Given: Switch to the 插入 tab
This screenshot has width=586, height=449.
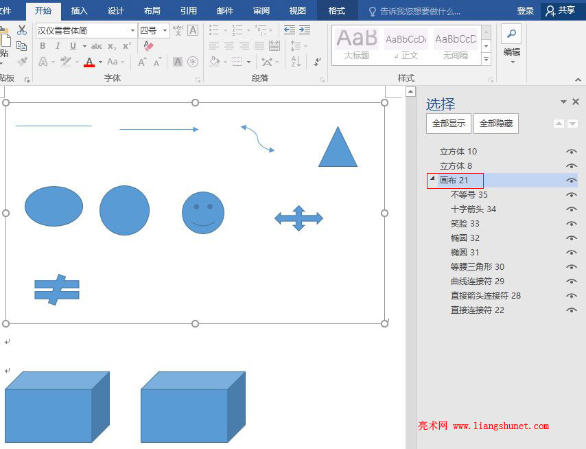Looking at the screenshot, I should [x=79, y=10].
